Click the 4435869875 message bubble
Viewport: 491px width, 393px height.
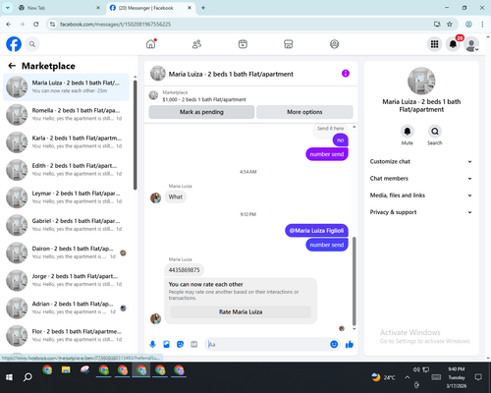(184, 270)
